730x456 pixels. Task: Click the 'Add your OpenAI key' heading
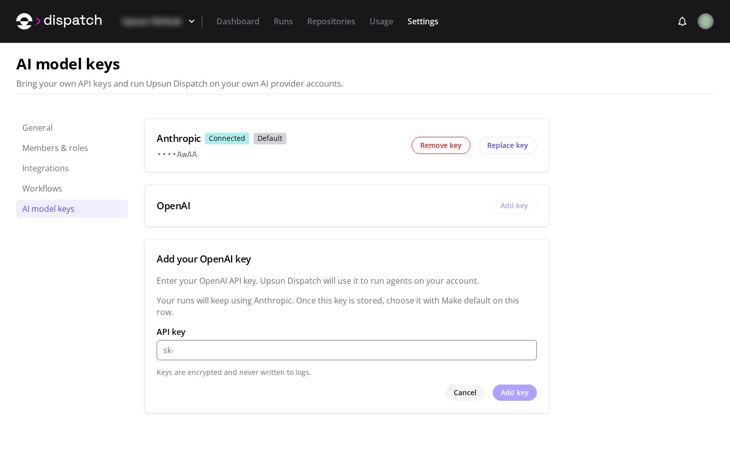[x=204, y=259]
